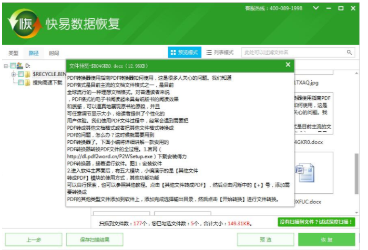Switch to 列表模式 list view
Image resolution: width=368 pixels, height=250 pixels.
click(x=220, y=53)
